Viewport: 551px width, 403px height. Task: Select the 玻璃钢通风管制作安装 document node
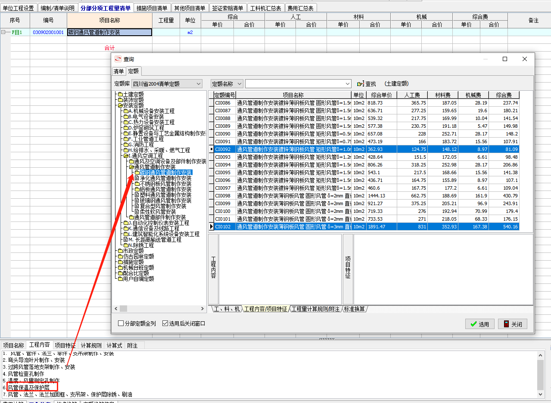coord(165,200)
